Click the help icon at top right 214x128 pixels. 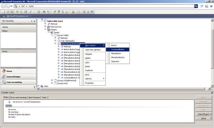(211, 6)
